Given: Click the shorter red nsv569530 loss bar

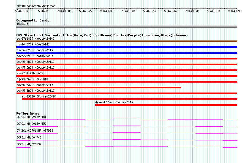Looking at the screenshot, I should 99,88.
